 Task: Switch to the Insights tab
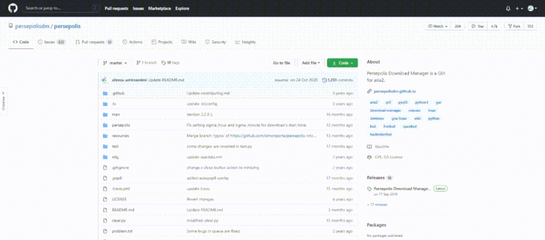pos(245,42)
